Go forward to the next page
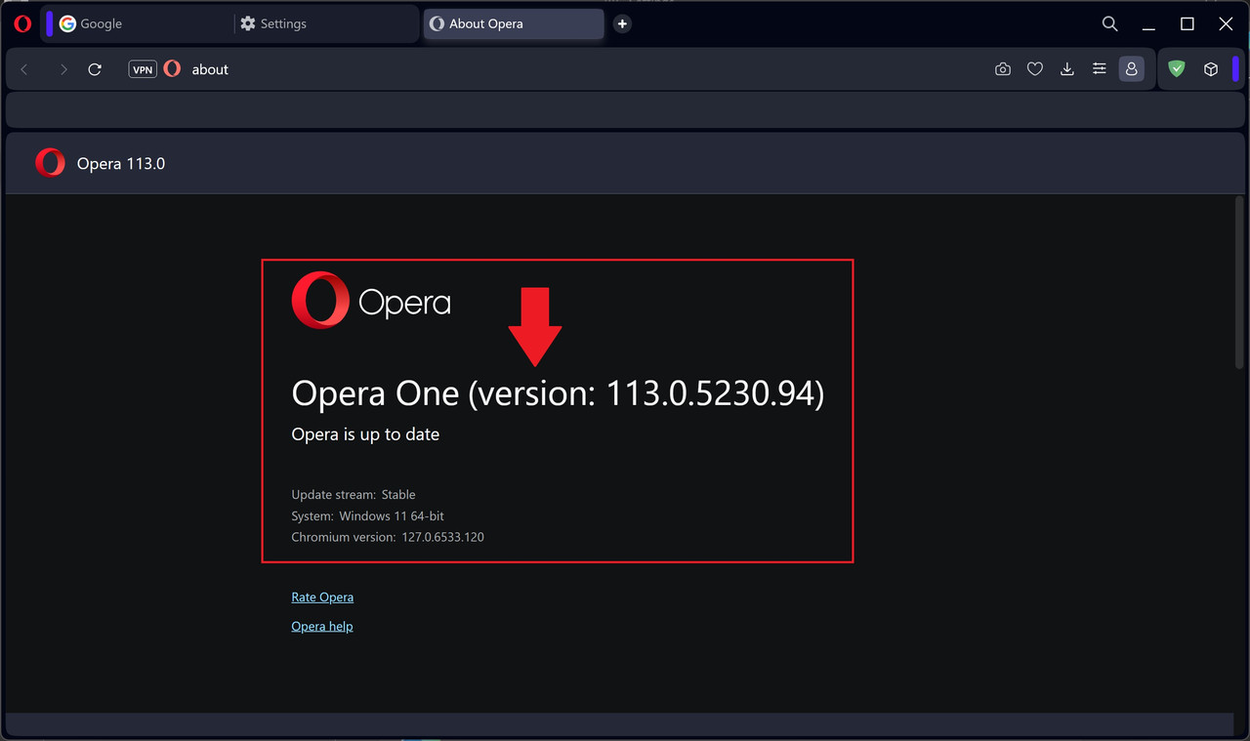This screenshot has height=741, width=1250. click(63, 69)
